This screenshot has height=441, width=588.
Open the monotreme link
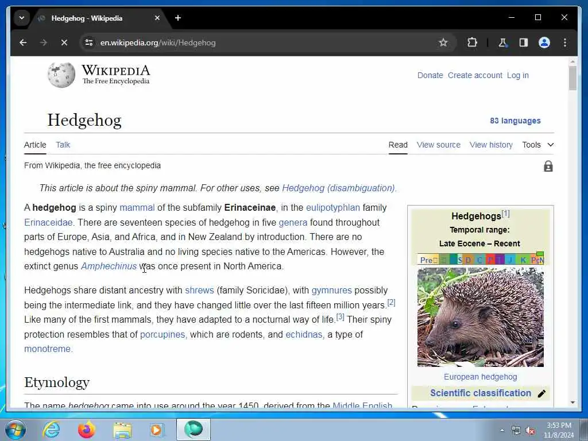click(x=47, y=349)
